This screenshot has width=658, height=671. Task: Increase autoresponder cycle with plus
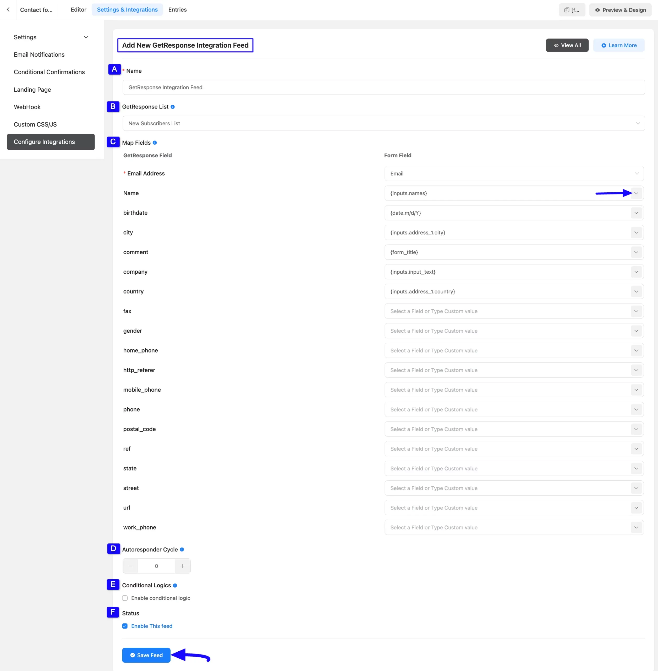tap(183, 566)
